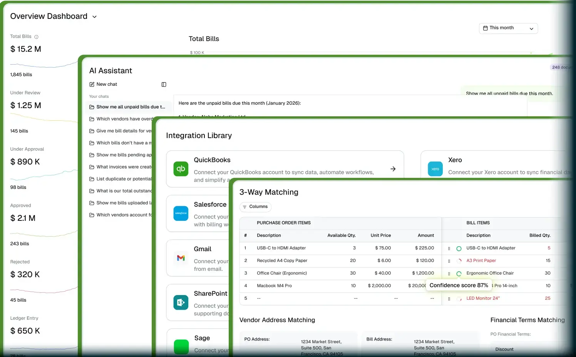Open the This month date dropdown
The height and width of the screenshot is (357, 576).
[x=508, y=28]
